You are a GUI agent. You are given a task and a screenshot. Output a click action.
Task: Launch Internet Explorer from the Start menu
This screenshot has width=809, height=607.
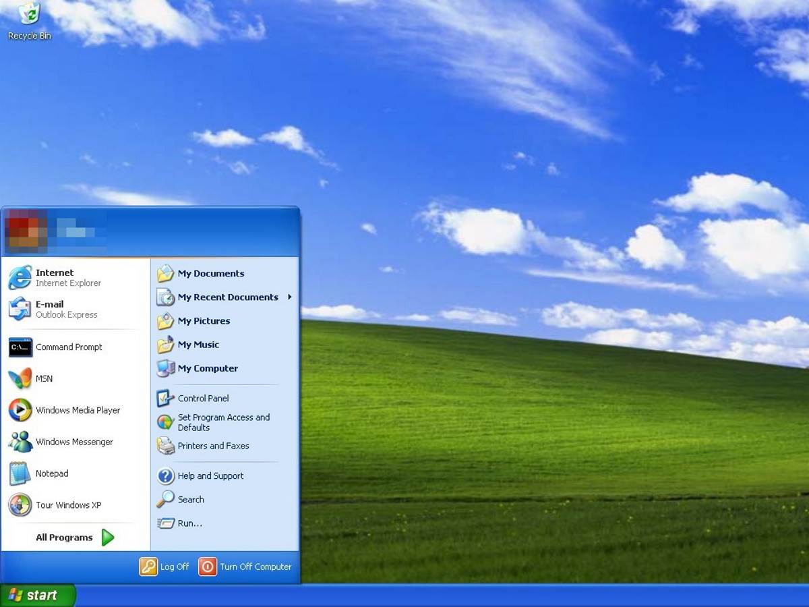click(54, 277)
